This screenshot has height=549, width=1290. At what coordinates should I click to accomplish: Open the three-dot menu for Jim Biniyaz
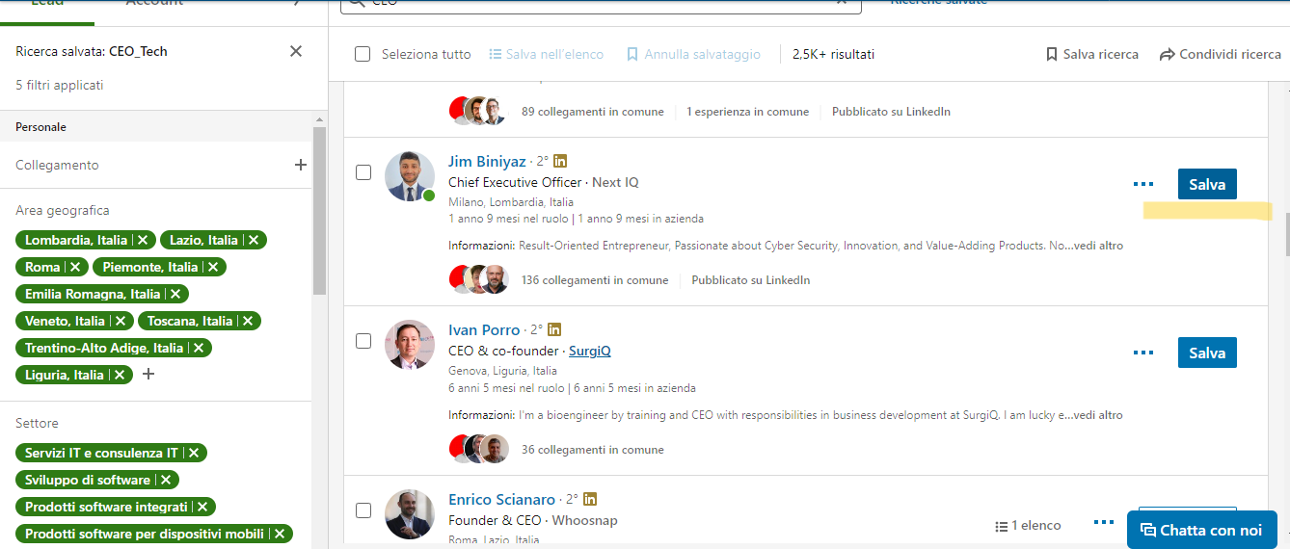click(1143, 184)
